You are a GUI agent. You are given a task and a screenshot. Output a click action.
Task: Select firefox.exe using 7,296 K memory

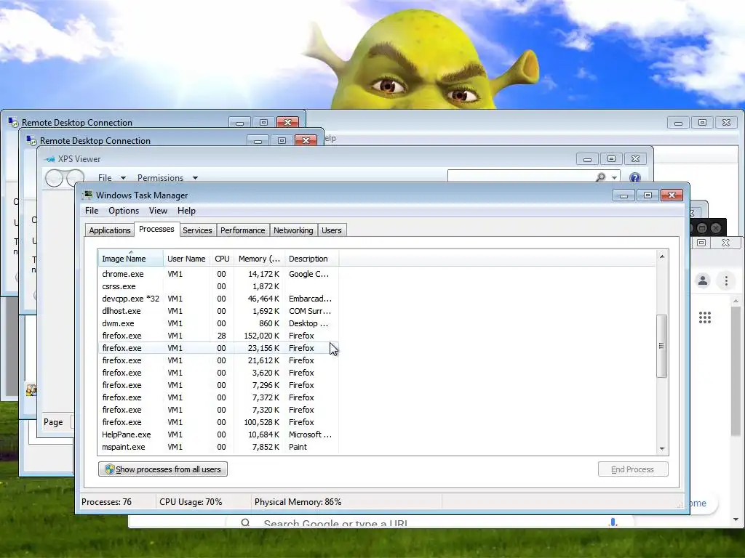218,385
